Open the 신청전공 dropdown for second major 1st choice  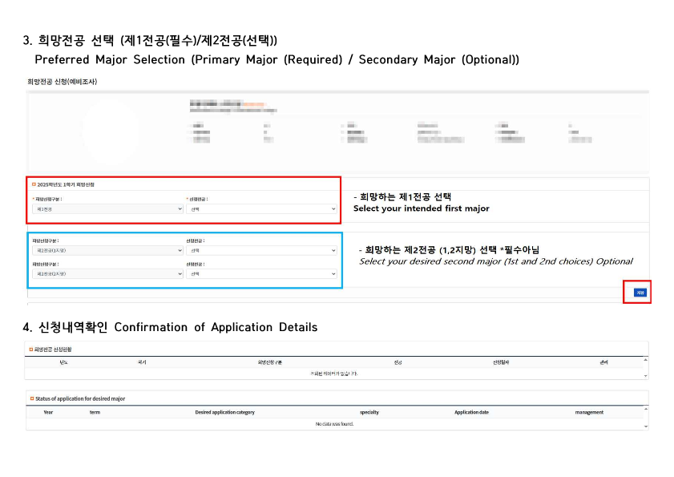261,250
